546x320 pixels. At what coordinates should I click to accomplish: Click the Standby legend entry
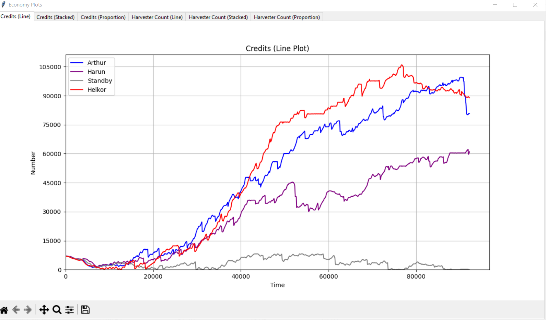[100, 81]
